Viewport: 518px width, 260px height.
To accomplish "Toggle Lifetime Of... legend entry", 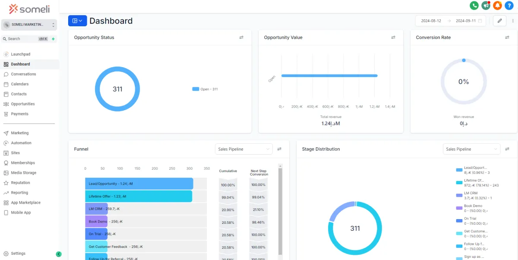I will pyautogui.click(x=477, y=183).
